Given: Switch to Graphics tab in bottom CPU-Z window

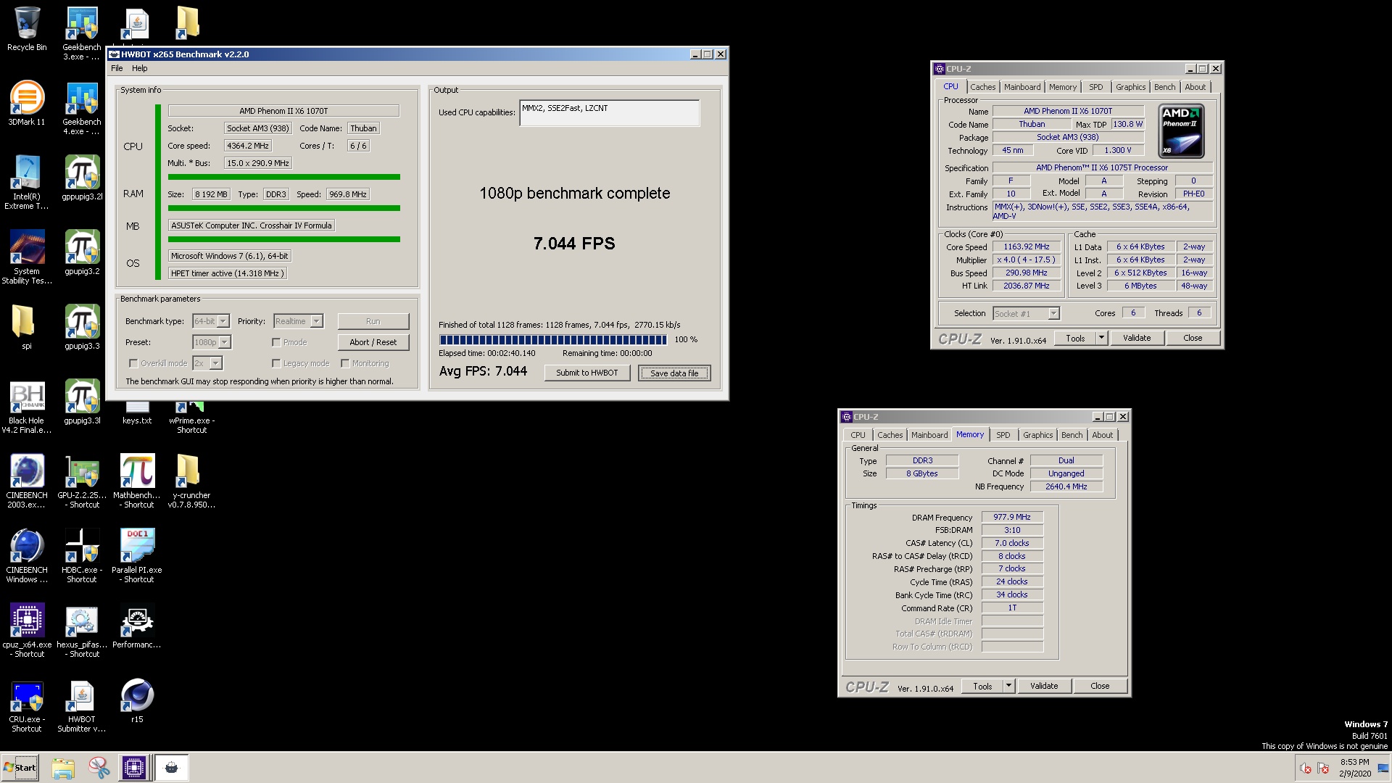Looking at the screenshot, I should tap(1037, 435).
